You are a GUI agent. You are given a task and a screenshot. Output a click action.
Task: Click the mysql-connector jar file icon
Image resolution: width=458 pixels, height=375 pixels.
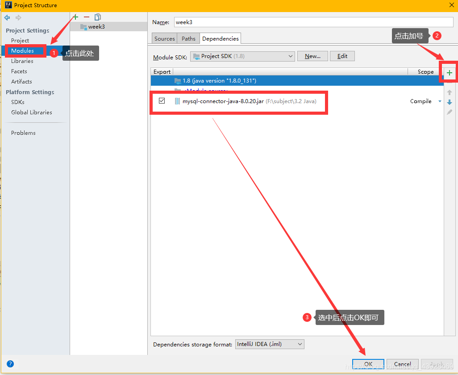177,101
